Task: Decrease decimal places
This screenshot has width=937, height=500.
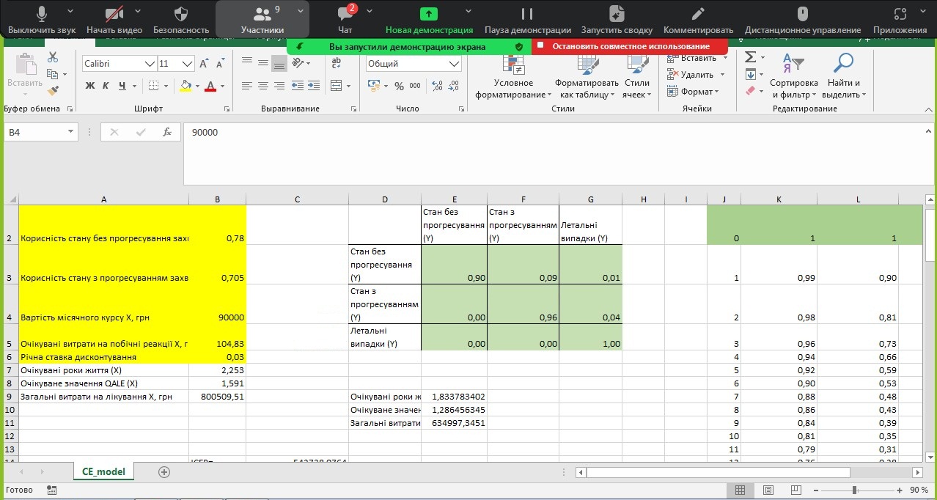Action: (x=454, y=86)
